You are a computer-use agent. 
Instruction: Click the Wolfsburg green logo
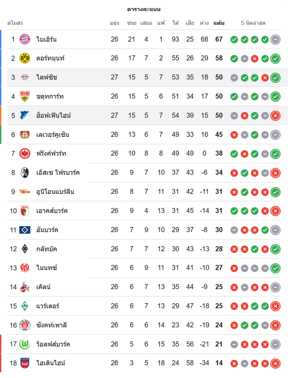click(25, 344)
